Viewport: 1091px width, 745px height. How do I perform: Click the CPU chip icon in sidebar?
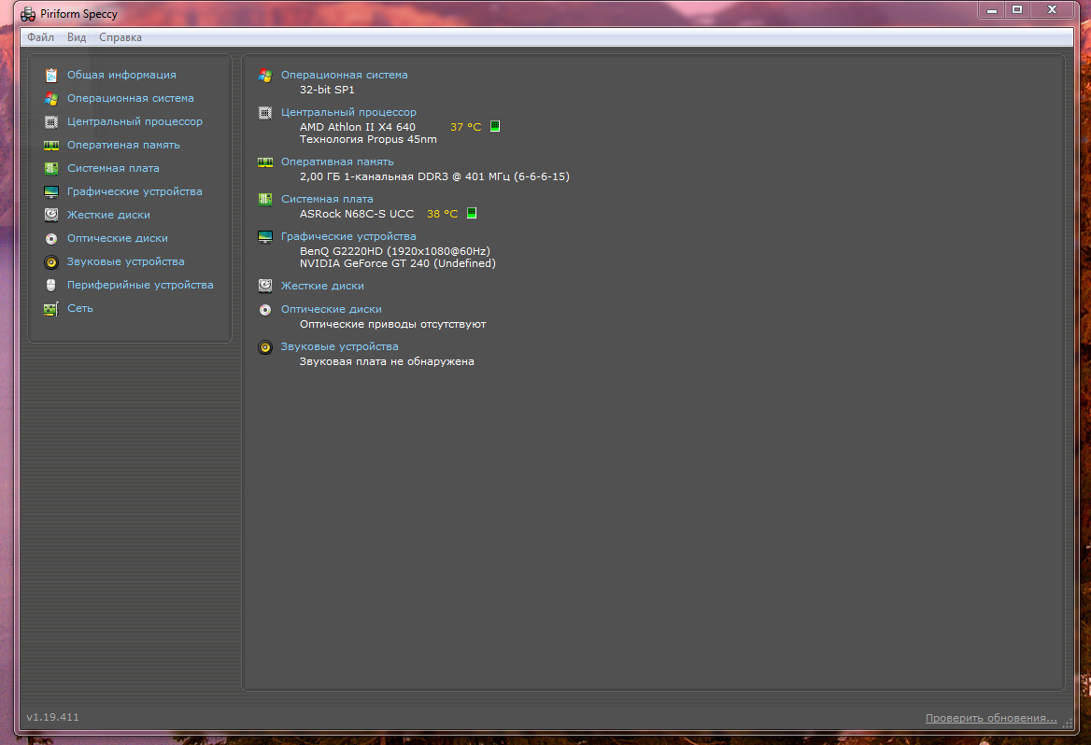click(x=50, y=121)
